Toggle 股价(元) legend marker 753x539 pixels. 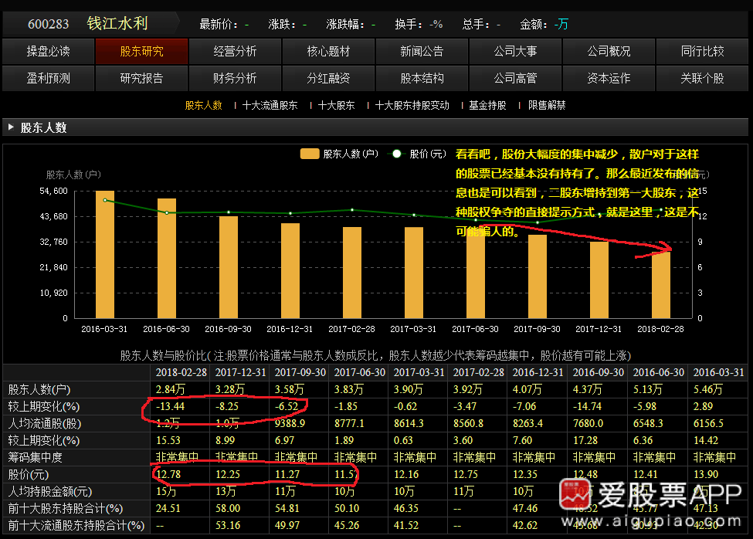[397, 154]
